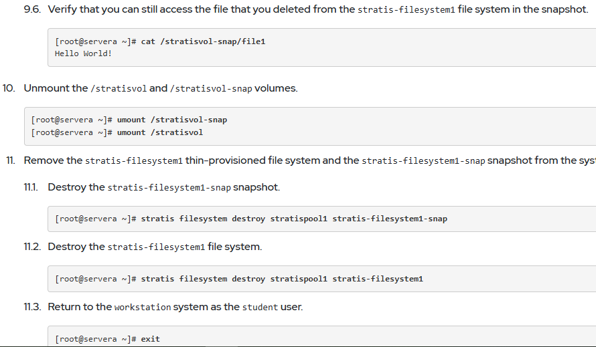
Task: Click stratis-filesystem1 inline code in step 11.2 heading
Action: (156, 247)
